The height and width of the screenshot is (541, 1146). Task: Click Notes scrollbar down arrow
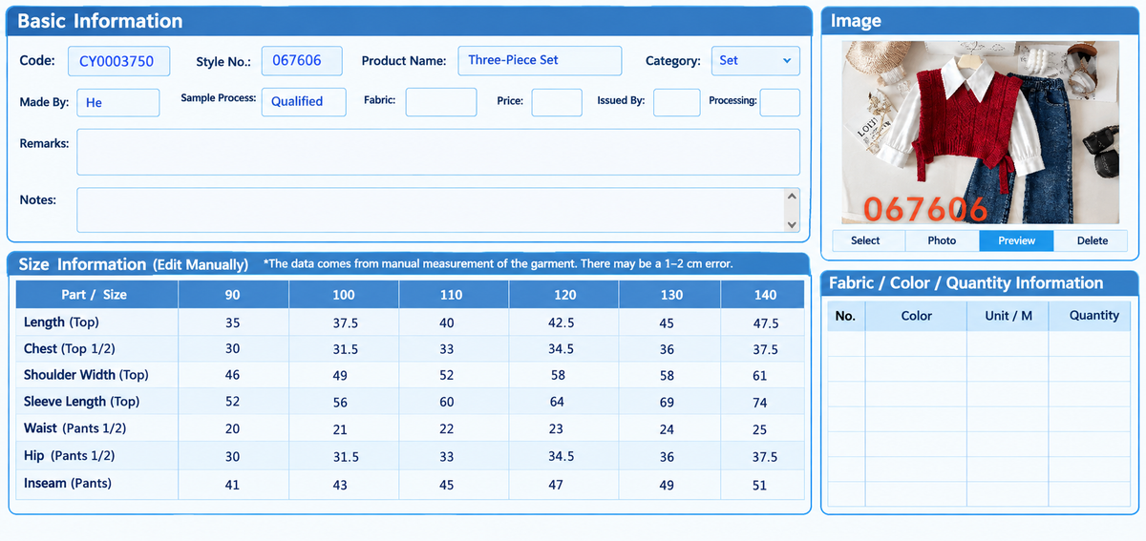coord(792,224)
